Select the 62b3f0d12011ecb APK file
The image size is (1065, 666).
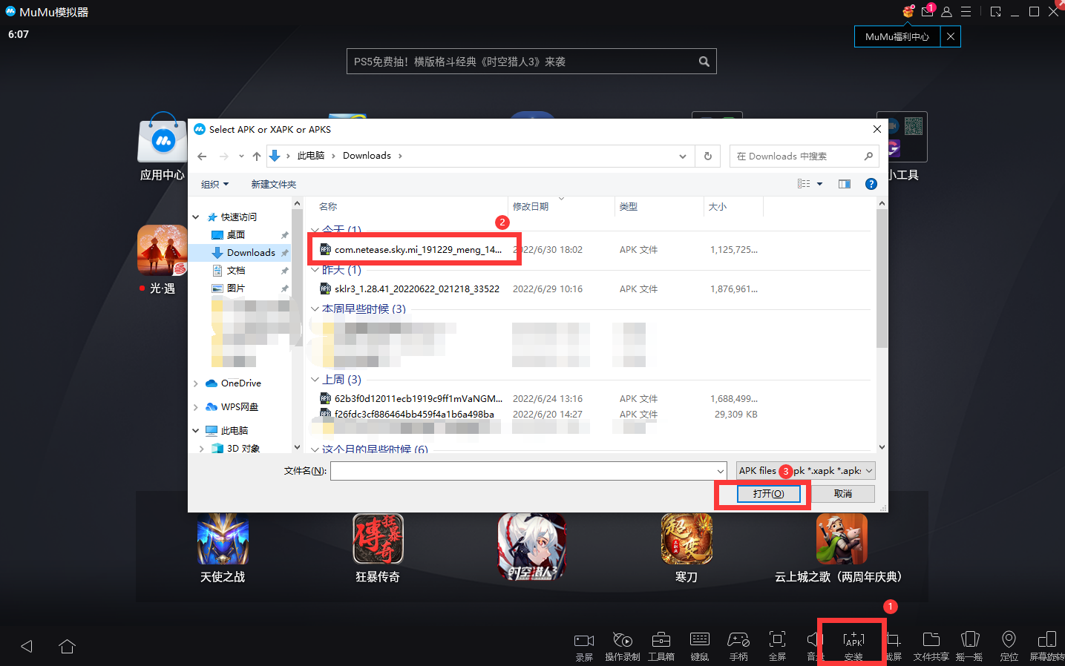418,399
